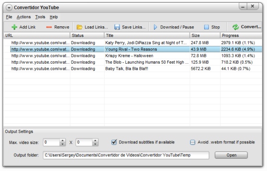Click the Output folder path field
Image resolution: width=267 pixels, height=171 pixels.
point(126,155)
